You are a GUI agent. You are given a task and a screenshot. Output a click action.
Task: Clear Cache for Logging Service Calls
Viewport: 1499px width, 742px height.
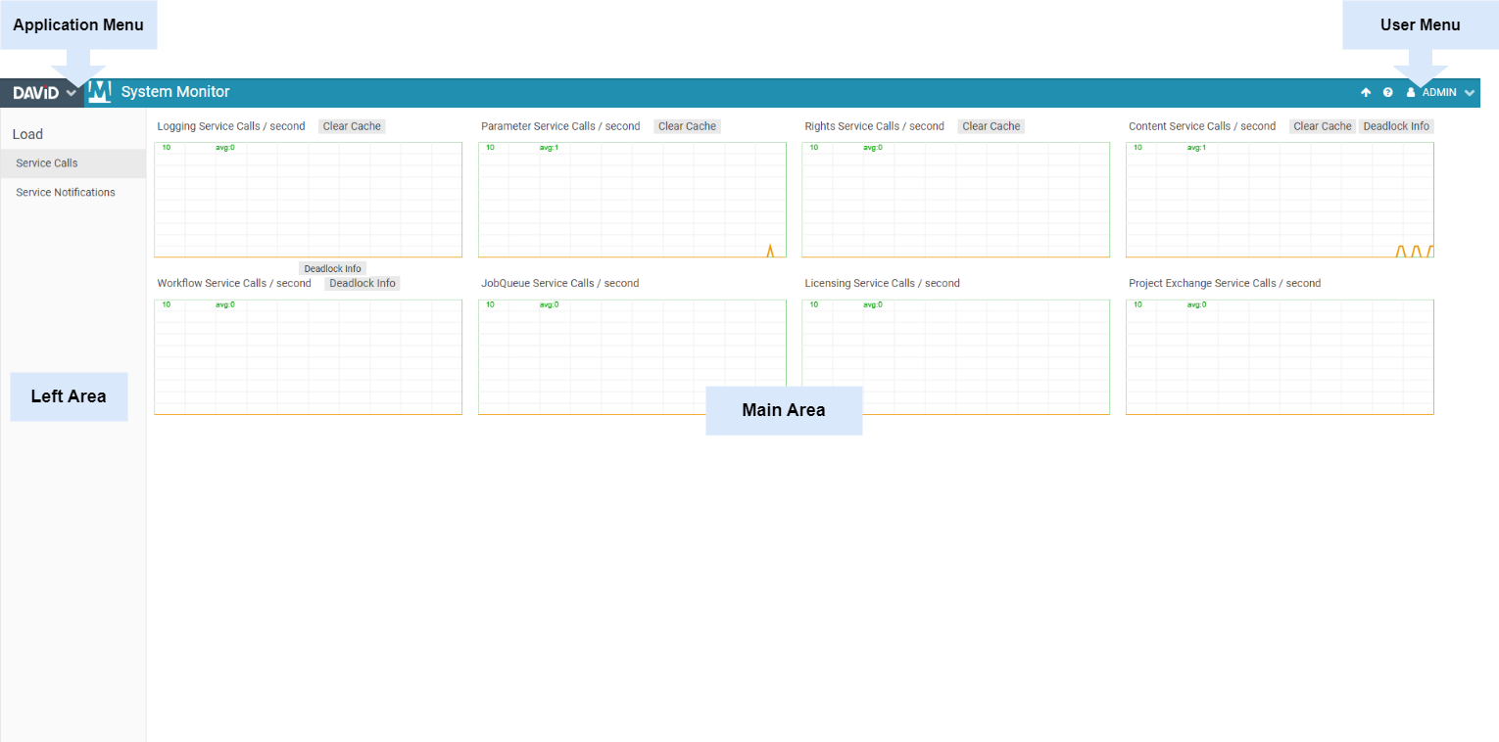352,126
